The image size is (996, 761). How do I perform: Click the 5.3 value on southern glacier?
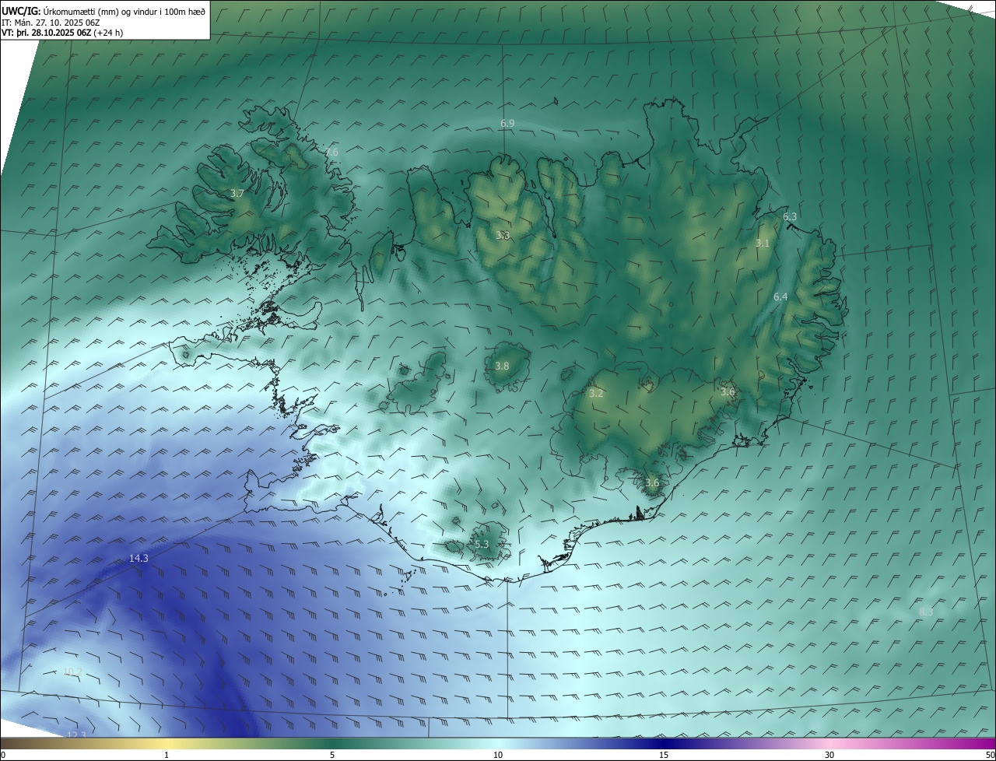pyautogui.click(x=482, y=544)
